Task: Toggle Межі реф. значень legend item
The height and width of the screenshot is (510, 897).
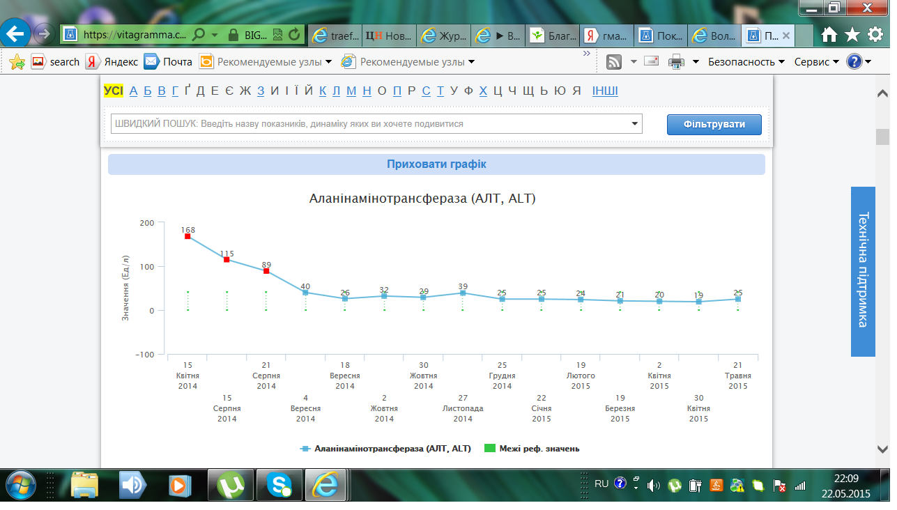Action: (x=532, y=449)
